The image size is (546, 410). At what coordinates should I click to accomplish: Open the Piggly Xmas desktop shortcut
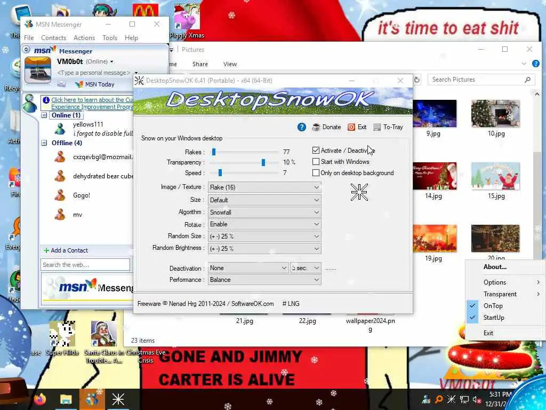(x=187, y=21)
